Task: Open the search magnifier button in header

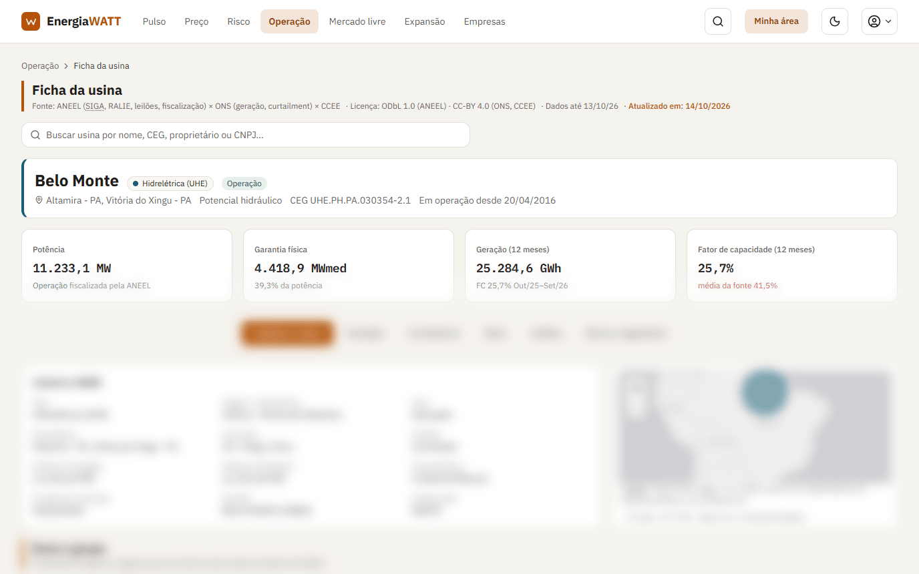Action: coord(718,21)
